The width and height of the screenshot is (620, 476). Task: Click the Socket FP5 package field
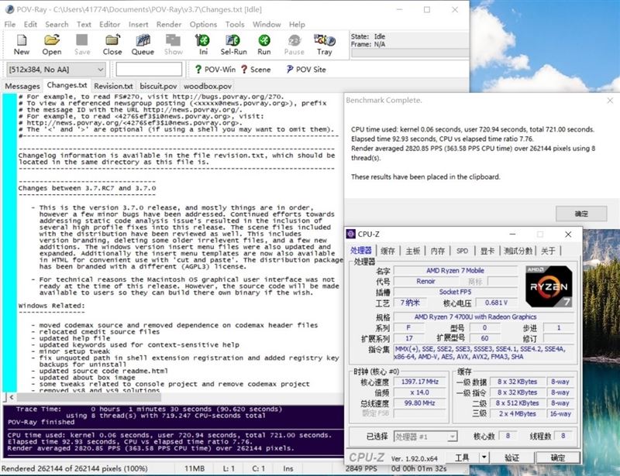point(455,292)
